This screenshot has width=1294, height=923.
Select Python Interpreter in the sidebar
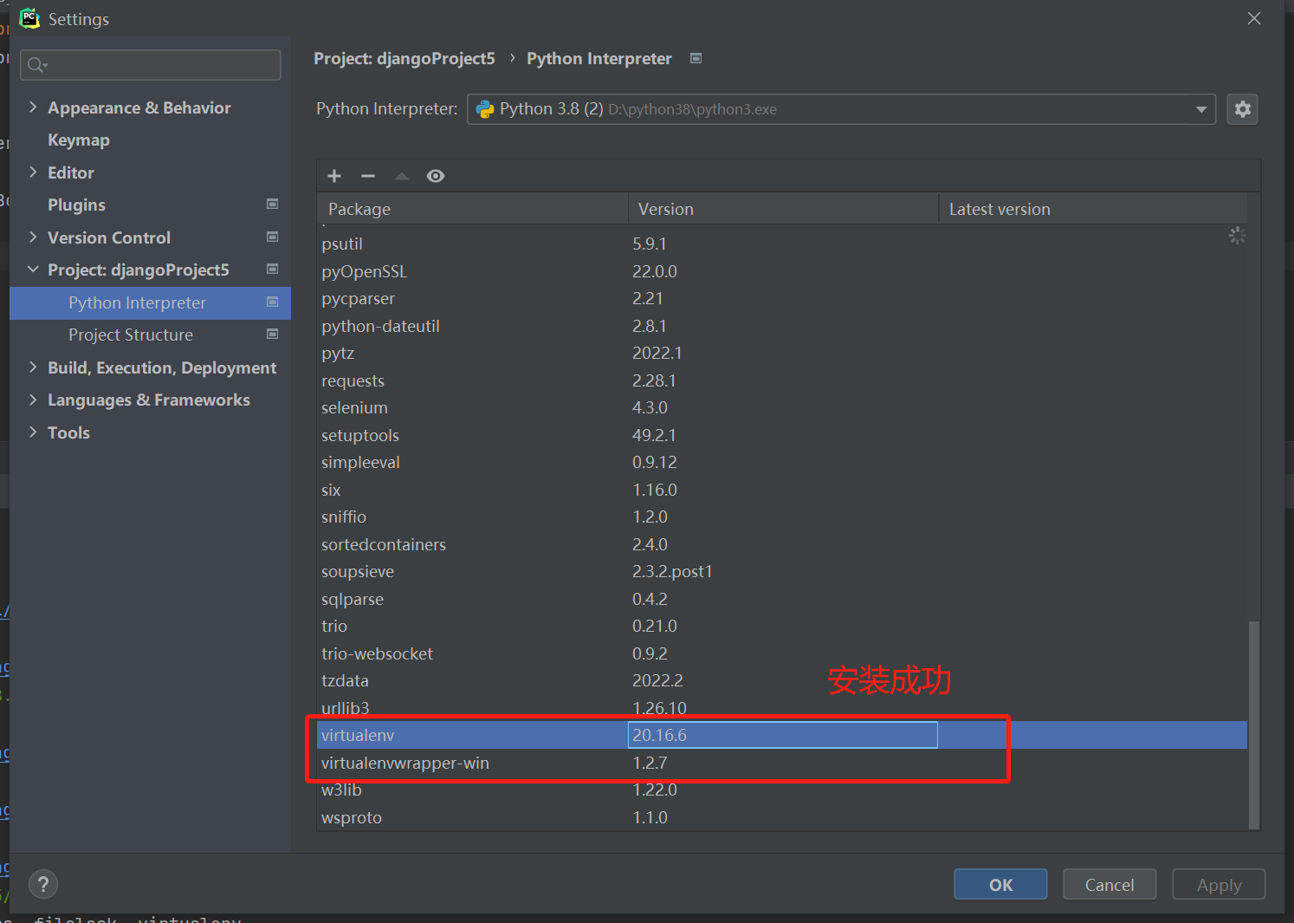[x=151, y=302]
